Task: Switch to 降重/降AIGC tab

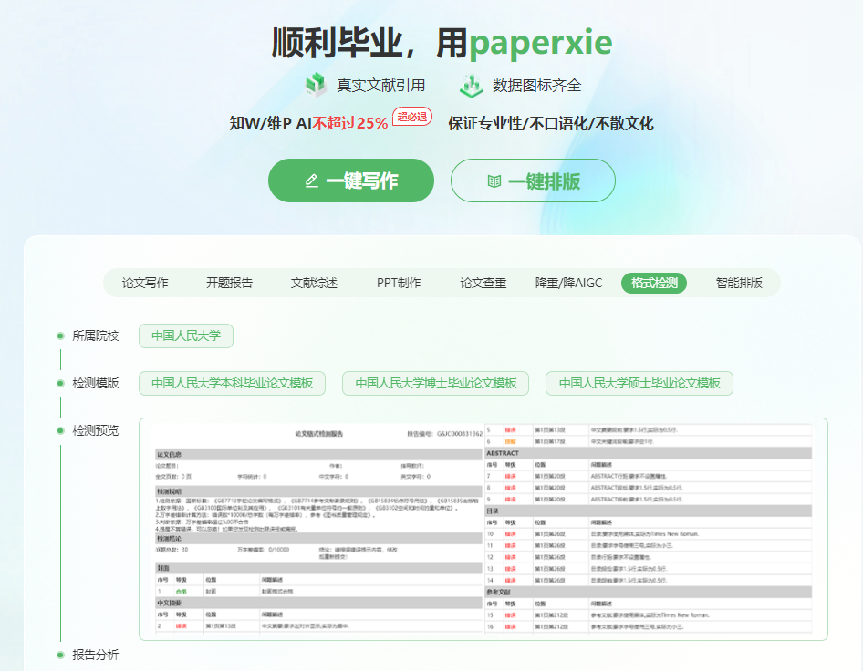Action: click(x=568, y=283)
